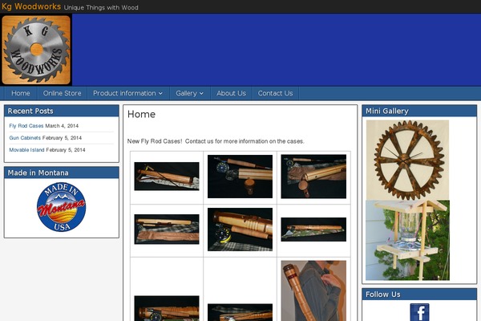Image resolution: width=481 pixels, height=321 pixels.
Task: Open the Facebook icon under Follow Us
Action: [x=419, y=312]
